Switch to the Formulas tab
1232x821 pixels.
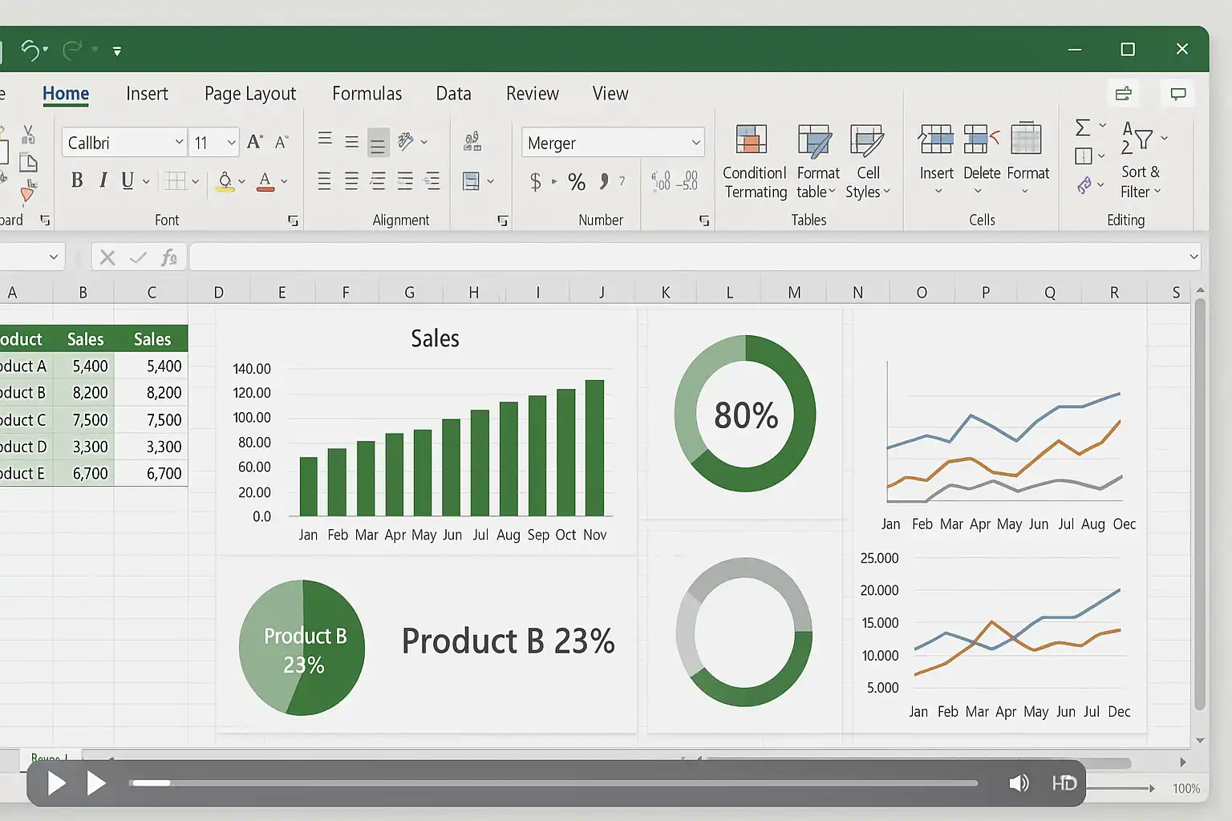[367, 94]
